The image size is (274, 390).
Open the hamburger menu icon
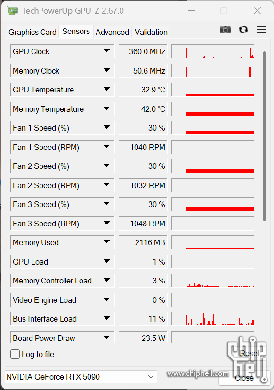click(x=261, y=30)
